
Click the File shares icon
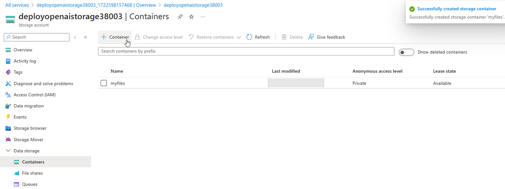pos(17,173)
